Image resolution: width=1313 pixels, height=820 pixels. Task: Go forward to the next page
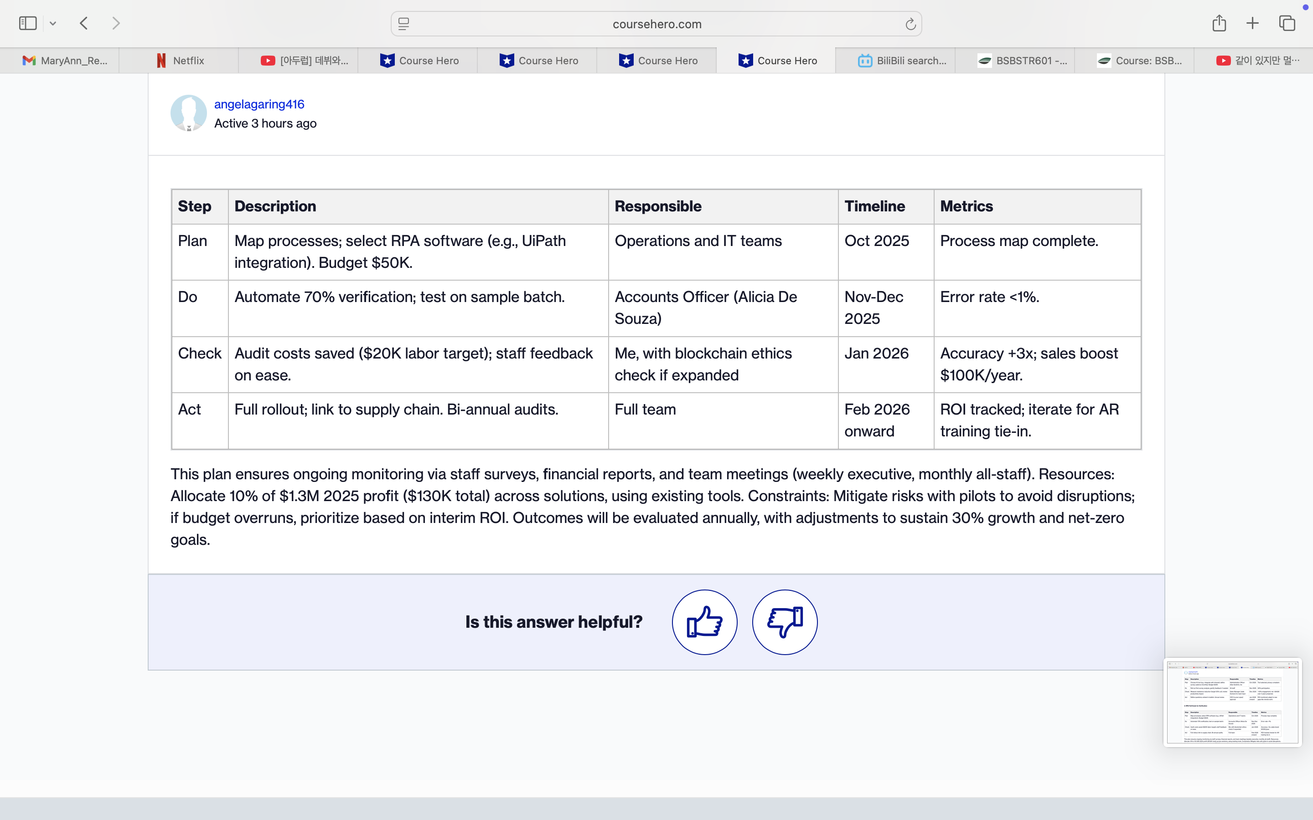(115, 23)
